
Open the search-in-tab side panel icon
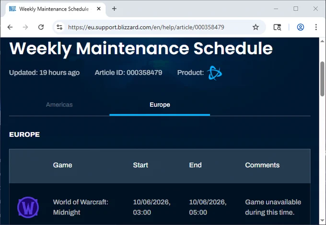[277, 27]
